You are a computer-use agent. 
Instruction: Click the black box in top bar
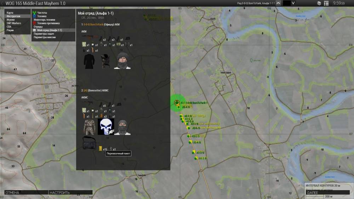(286, 3)
